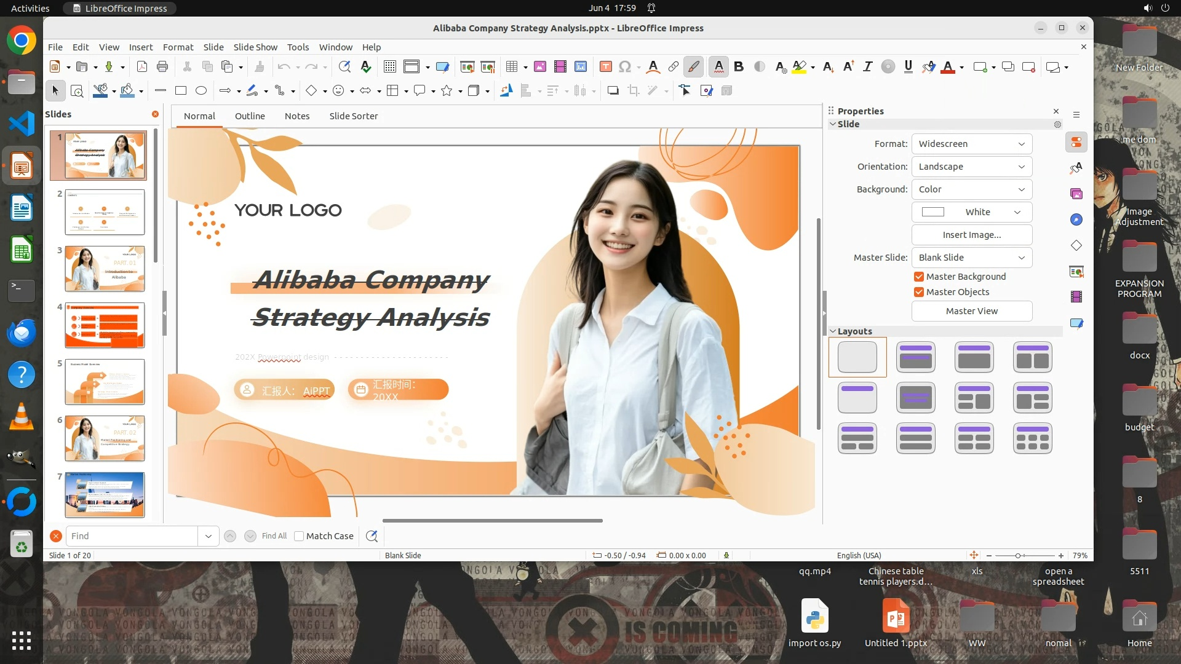Open the White background color picker
1181x664 pixels.
[x=971, y=212]
